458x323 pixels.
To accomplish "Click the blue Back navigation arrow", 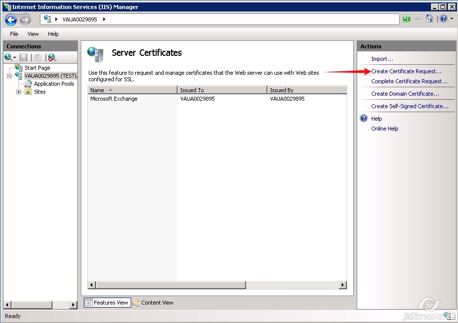I will coord(11,19).
